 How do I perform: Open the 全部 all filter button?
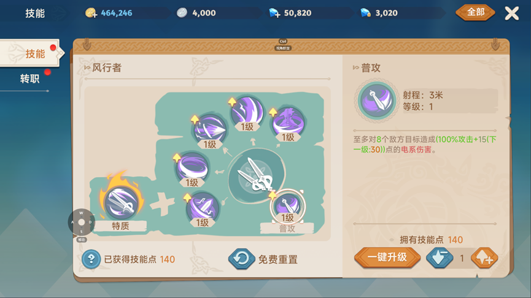tap(475, 12)
